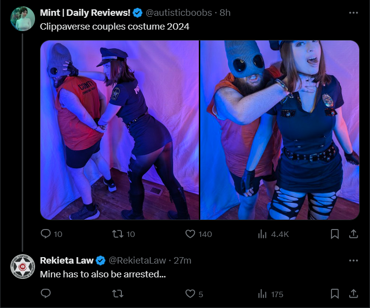
Task: Open Rekieta Law's sheriff badge avatar
Action: tap(23, 267)
